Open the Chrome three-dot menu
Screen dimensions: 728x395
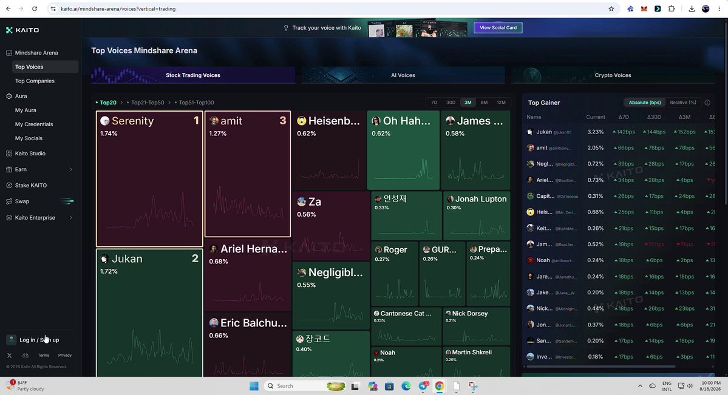(x=719, y=9)
